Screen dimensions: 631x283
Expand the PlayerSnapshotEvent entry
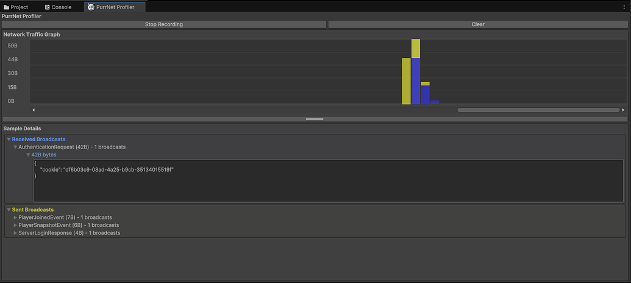point(15,225)
